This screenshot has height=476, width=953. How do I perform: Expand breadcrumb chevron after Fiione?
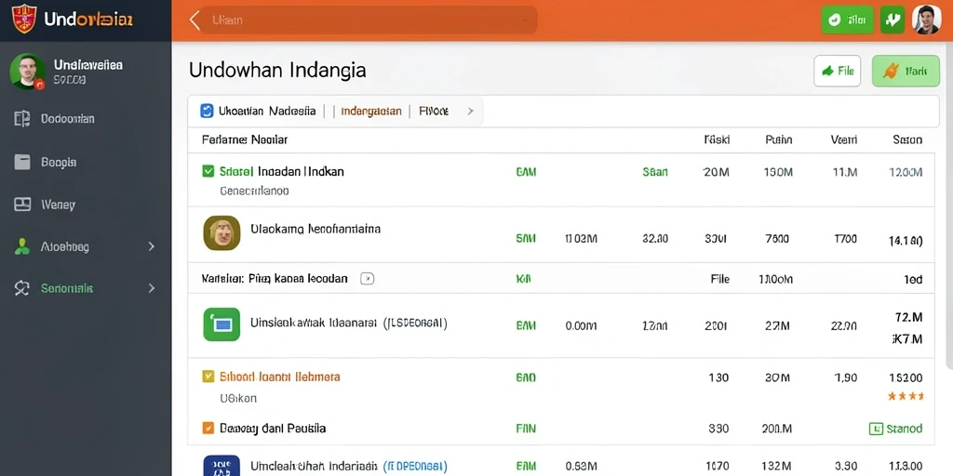coord(470,112)
